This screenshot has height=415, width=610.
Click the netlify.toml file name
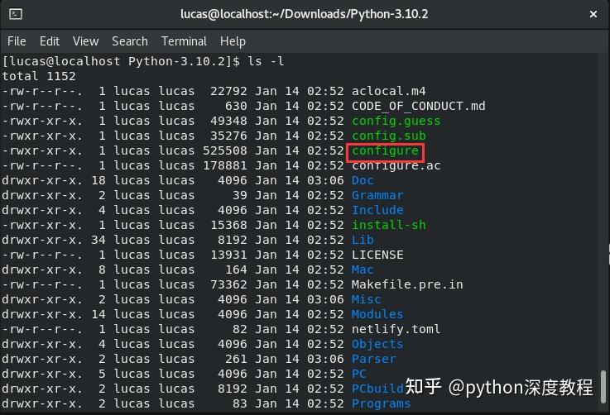click(396, 330)
